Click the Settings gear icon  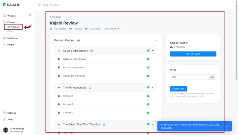[4, 113]
